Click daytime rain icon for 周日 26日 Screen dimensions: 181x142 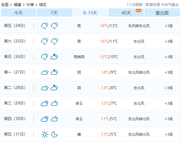(x=45, y=57)
